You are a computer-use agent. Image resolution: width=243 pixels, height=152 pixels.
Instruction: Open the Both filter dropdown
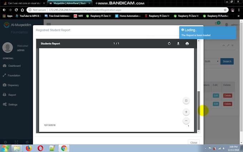(212, 62)
